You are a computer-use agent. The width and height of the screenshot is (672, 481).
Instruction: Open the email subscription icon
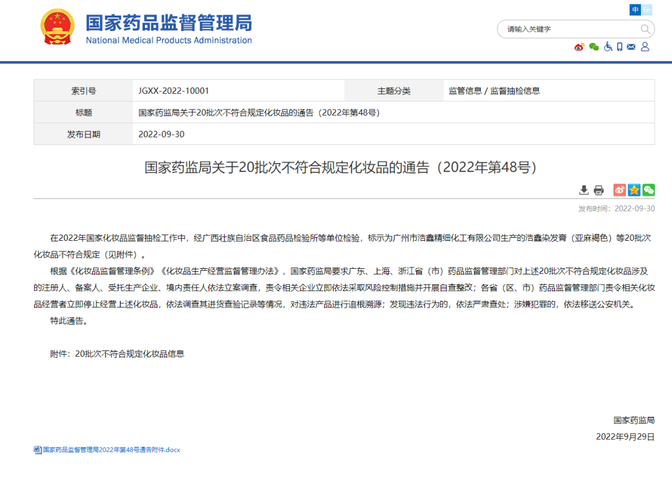coord(630,47)
